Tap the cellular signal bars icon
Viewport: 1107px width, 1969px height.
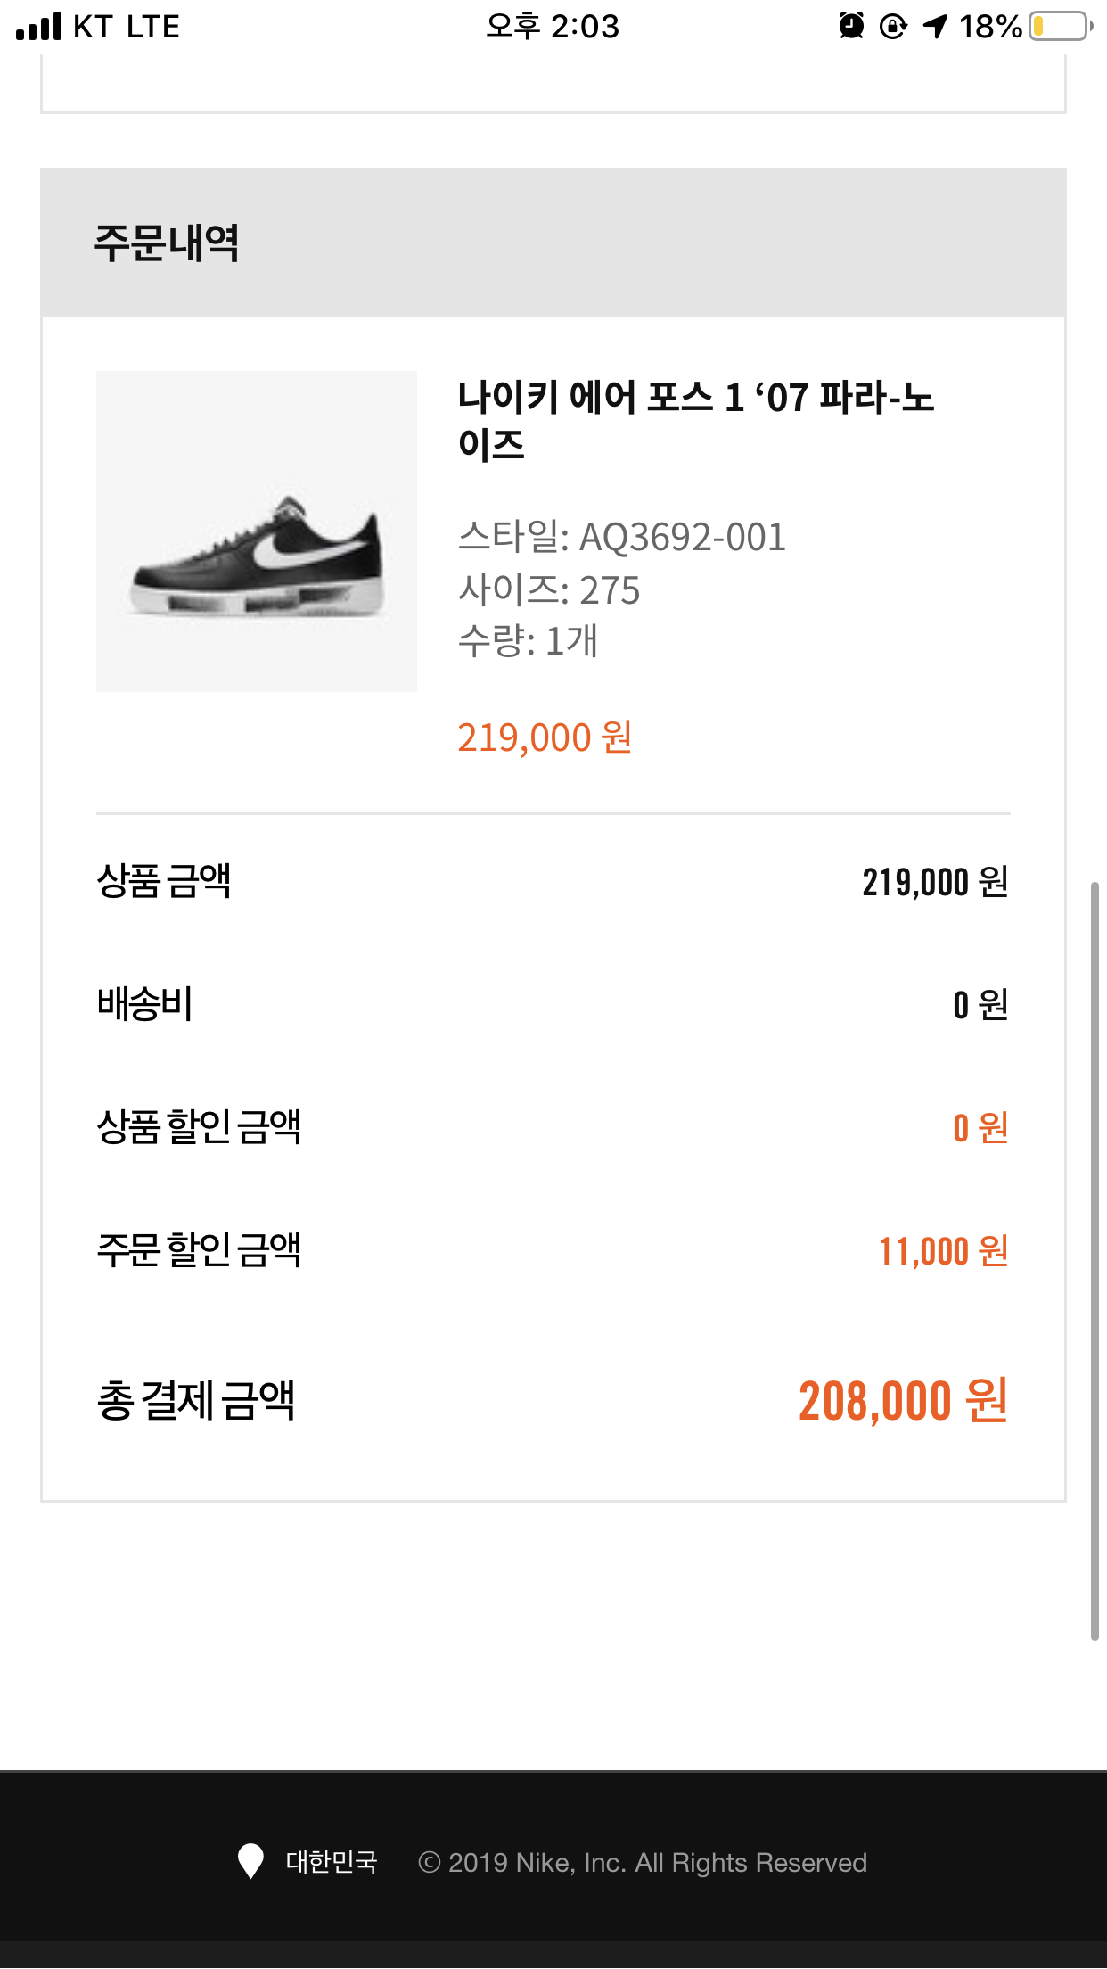[x=39, y=26]
